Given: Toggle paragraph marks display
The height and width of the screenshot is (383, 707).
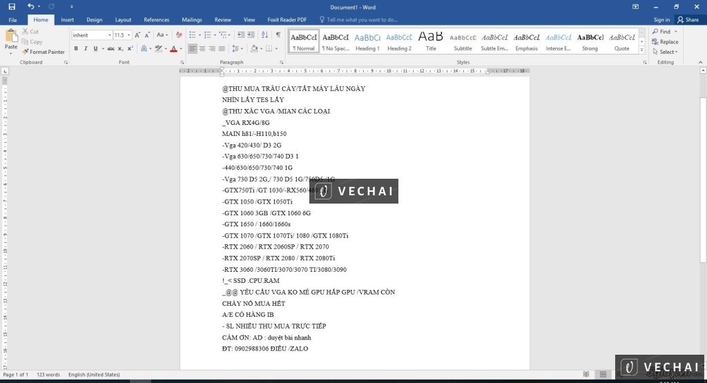Looking at the screenshot, I should (x=278, y=35).
